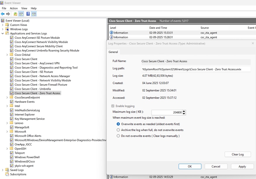Select the Windows@Cisco log
Image resolution: width=256 pixels, height=179 pixels.
(x=25, y=161)
